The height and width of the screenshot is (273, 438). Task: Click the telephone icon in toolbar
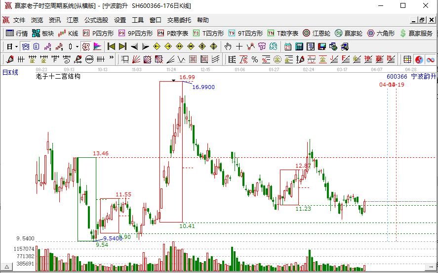click(26, 46)
